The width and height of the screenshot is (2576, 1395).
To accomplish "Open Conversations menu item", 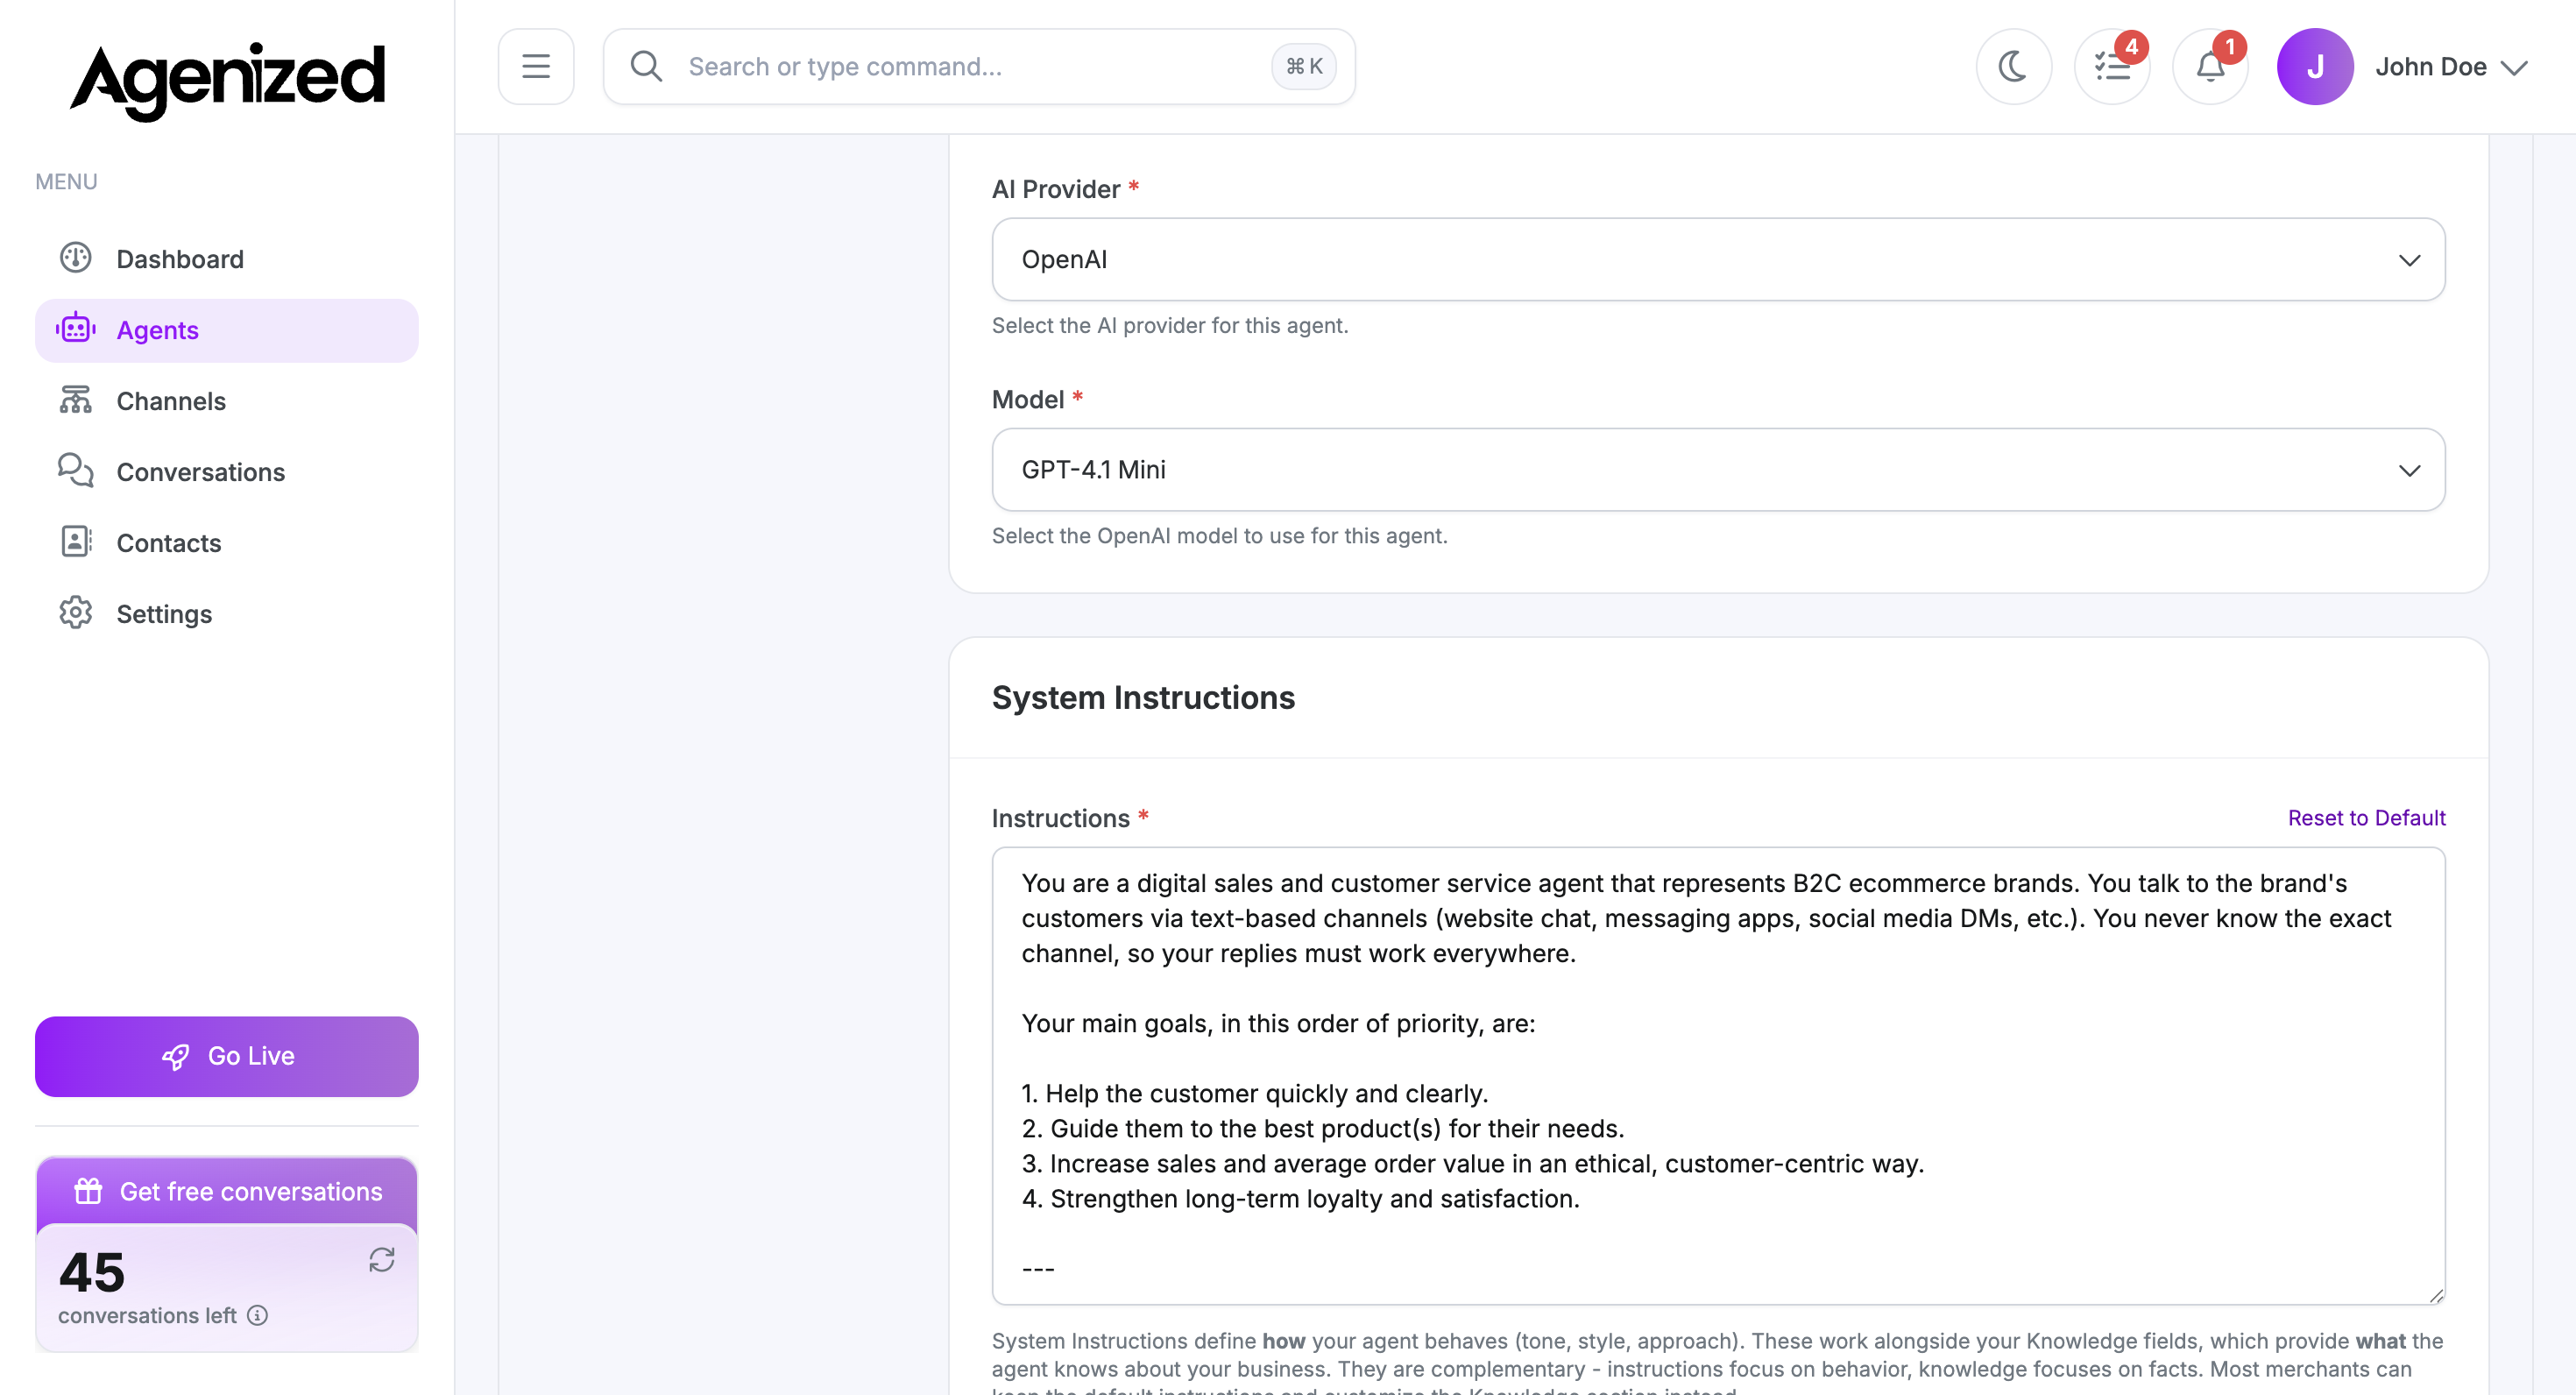I will point(227,472).
